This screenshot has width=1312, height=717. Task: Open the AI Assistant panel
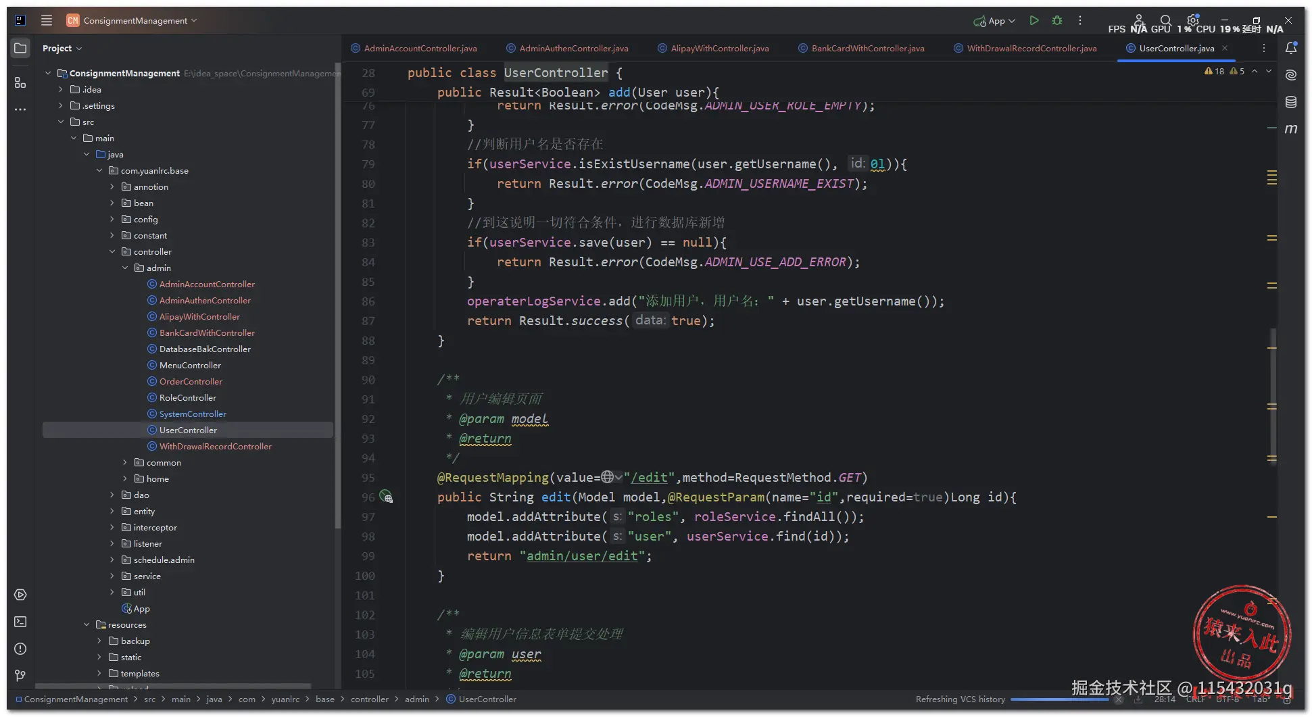1291,75
